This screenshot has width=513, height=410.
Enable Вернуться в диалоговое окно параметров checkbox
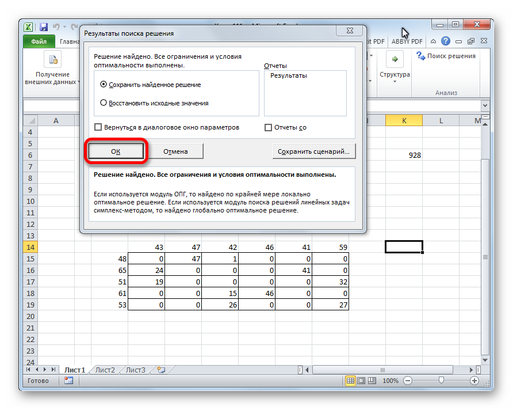click(x=98, y=127)
